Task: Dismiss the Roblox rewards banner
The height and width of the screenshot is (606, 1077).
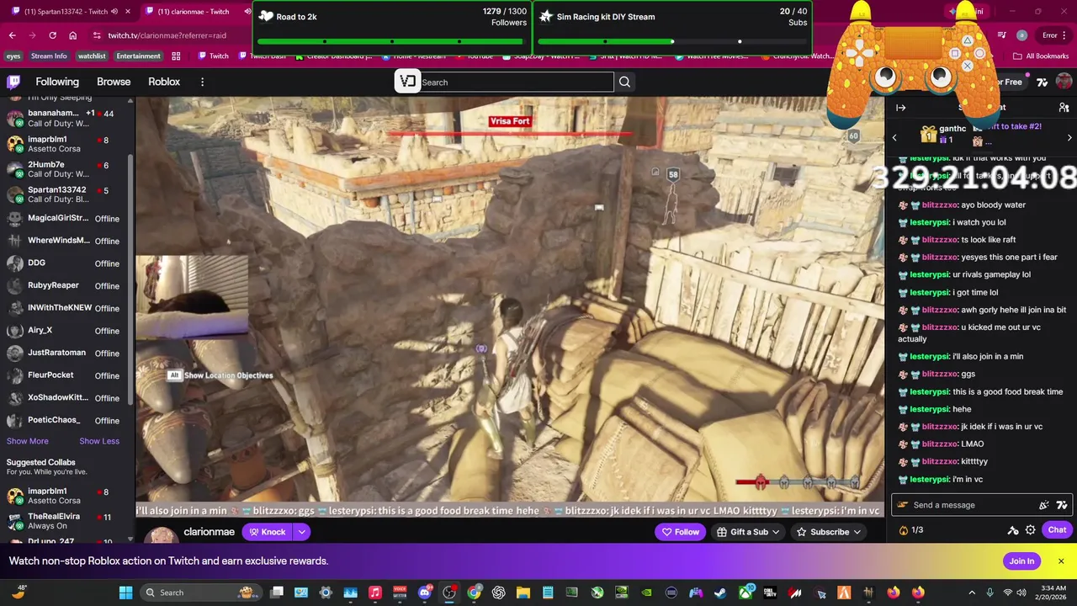Action: [1061, 561]
